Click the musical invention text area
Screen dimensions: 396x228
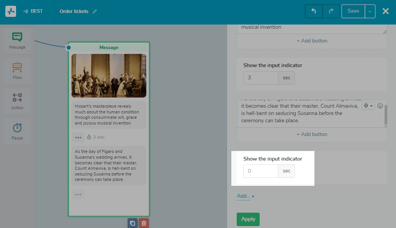[x=312, y=29]
